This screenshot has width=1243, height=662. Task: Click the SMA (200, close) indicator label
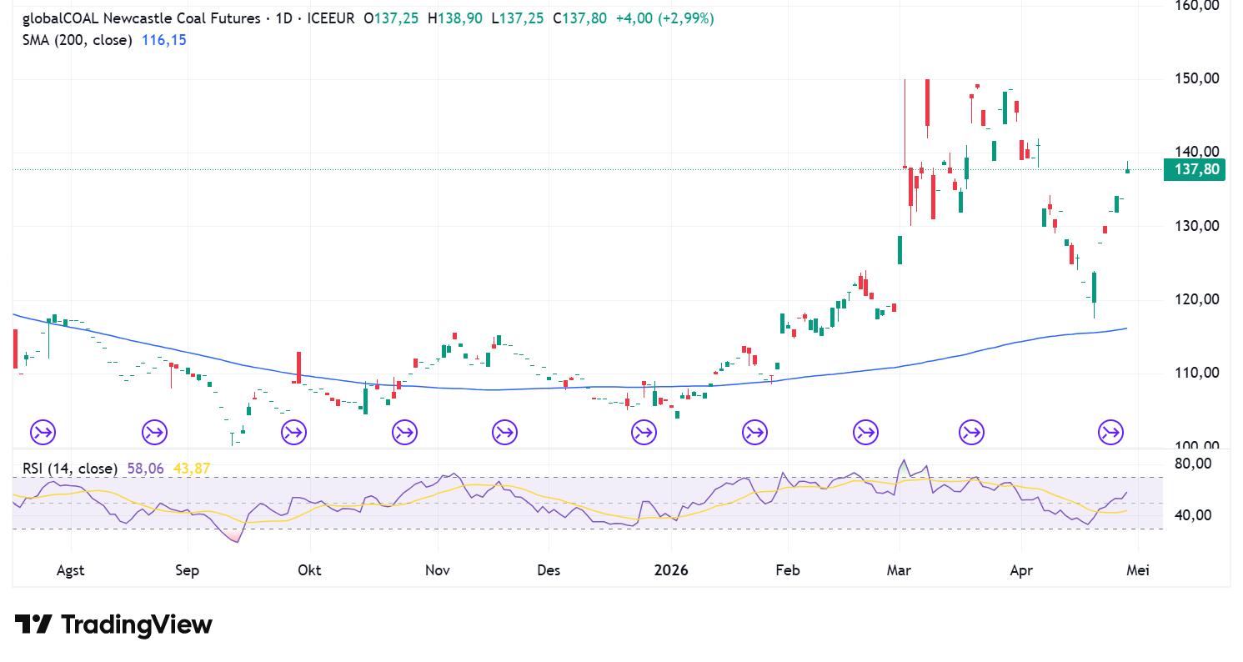tap(78, 40)
